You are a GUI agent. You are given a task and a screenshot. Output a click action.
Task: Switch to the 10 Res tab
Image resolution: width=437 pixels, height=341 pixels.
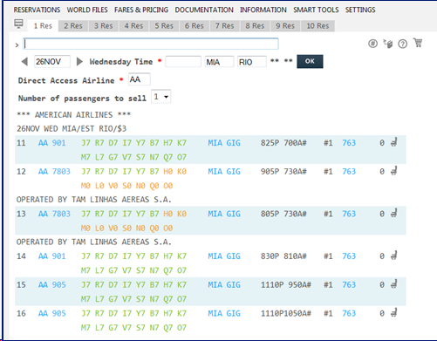click(318, 26)
